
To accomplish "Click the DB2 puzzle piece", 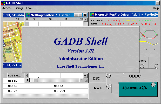I will click(97, 78).
